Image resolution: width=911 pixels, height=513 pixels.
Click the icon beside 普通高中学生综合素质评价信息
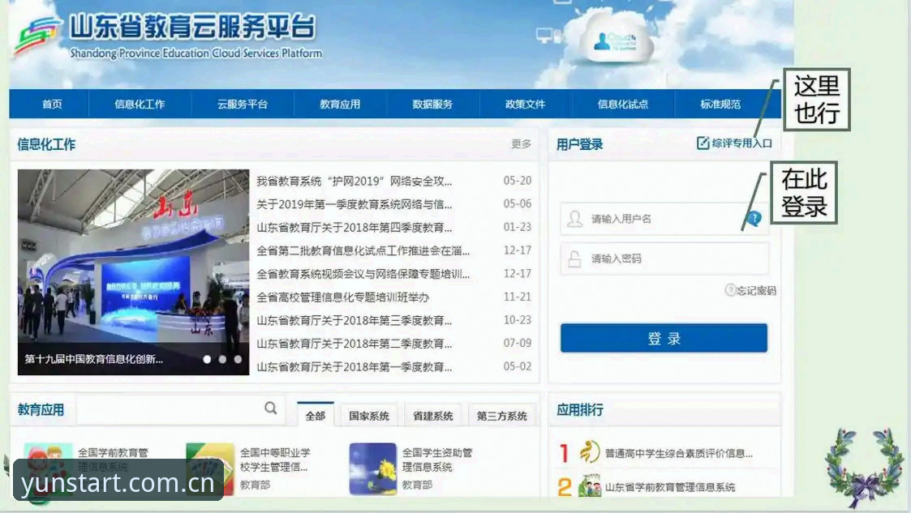coord(590,452)
